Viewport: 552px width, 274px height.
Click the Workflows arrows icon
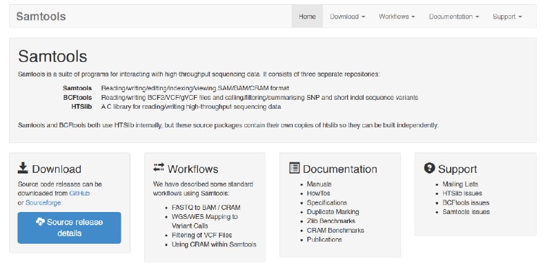[x=159, y=167]
